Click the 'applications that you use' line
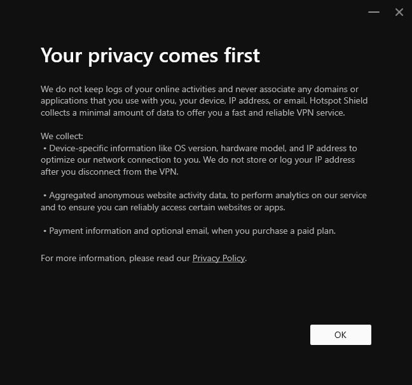412x385 pixels. (204, 100)
